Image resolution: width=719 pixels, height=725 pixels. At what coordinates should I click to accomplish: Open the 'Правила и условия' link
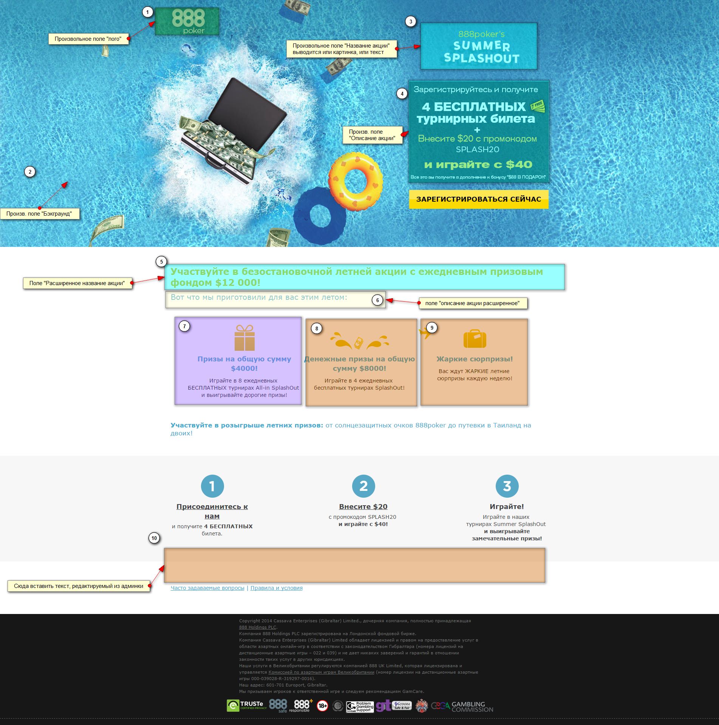point(276,588)
